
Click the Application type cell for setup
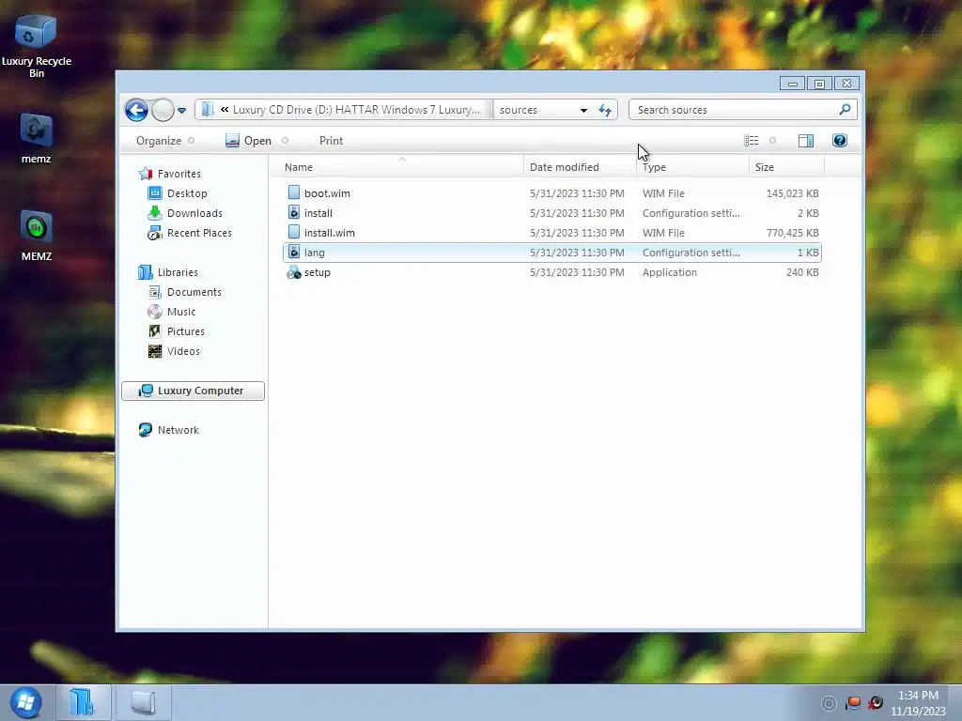pyautogui.click(x=669, y=272)
